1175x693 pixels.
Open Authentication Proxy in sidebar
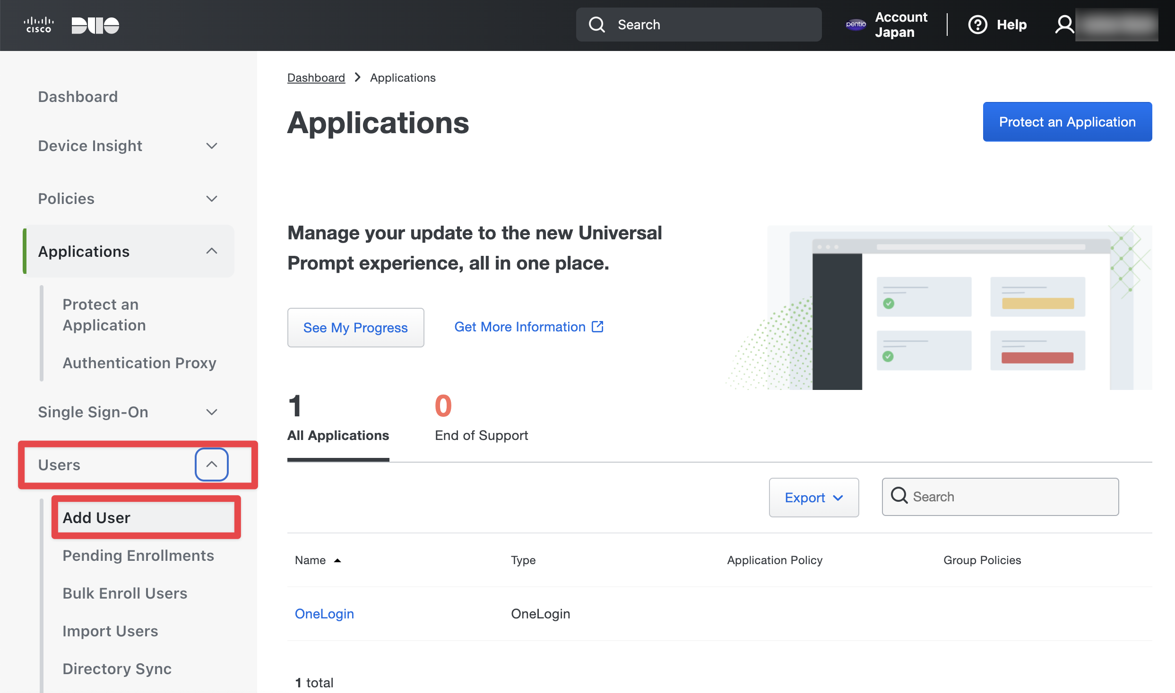139,363
